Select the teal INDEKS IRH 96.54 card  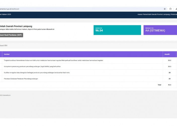click(117, 30)
